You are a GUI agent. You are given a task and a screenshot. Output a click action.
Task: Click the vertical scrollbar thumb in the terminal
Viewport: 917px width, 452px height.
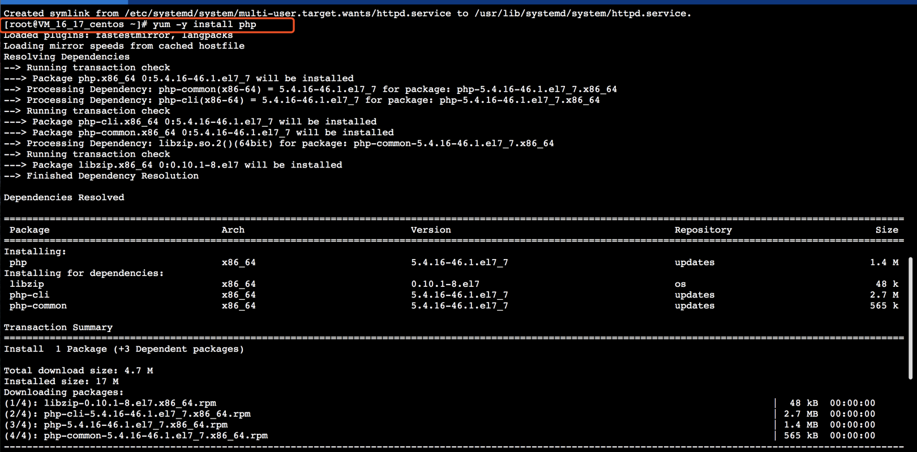[x=910, y=318]
